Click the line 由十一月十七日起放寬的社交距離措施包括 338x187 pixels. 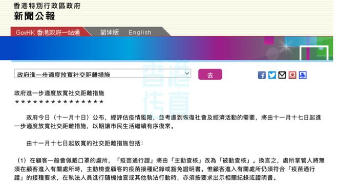(x=84, y=144)
